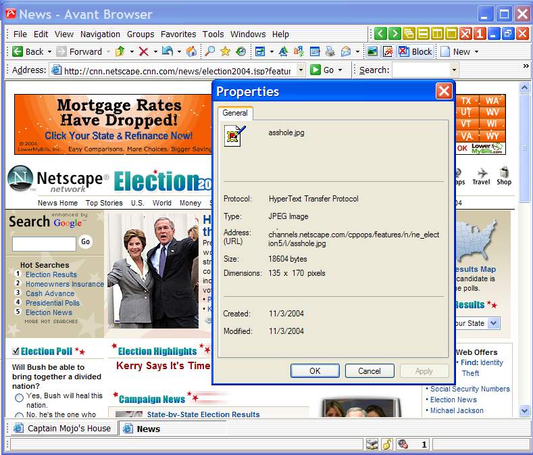Click the Search toolbar input field
The image size is (533, 455).
tap(421, 70)
